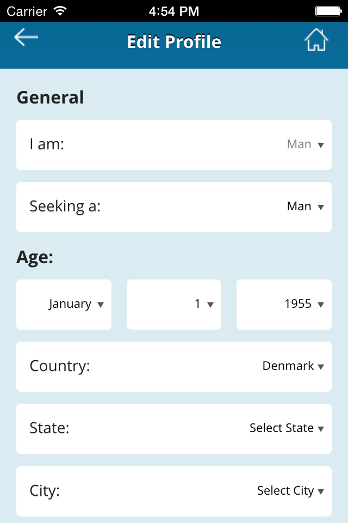Open the day selector showing 1
Image resolution: width=348 pixels, height=523 pixels.
pos(174,305)
